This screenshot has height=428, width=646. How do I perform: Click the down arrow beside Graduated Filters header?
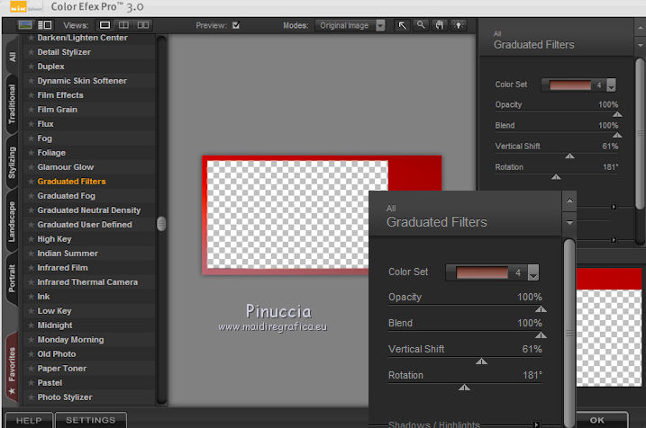[640, 45]
